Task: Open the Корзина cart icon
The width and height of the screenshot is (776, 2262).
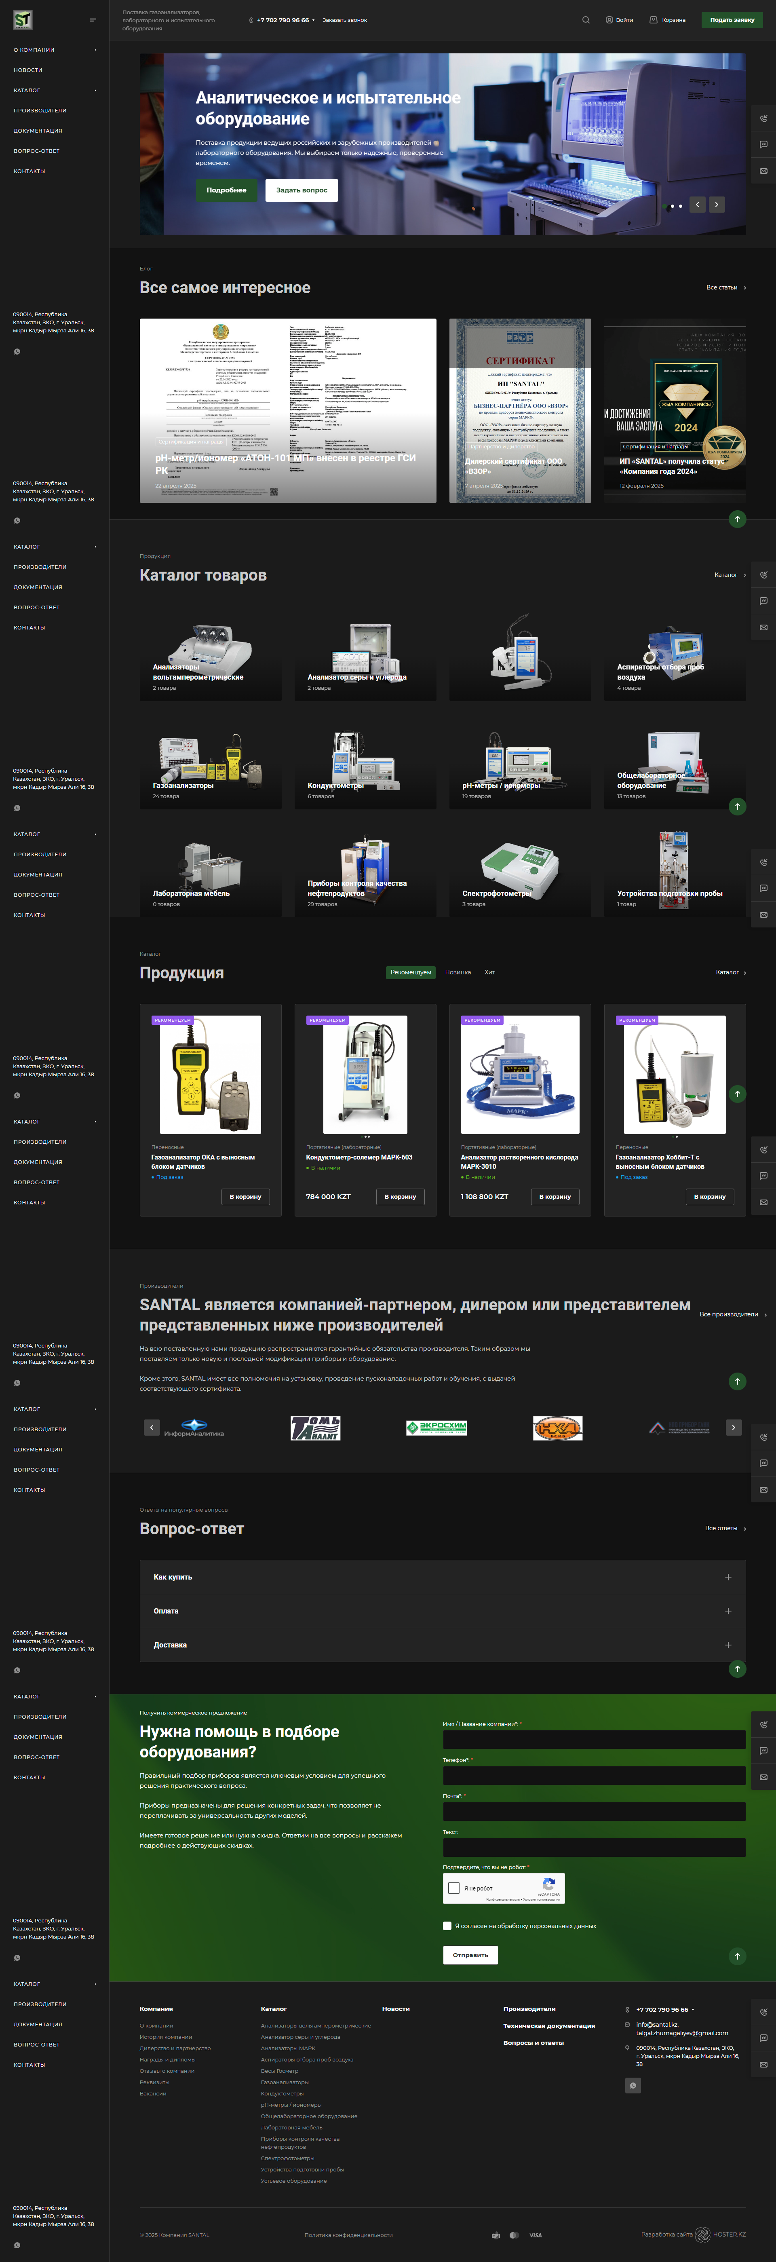Action: [x=667, y=19]
